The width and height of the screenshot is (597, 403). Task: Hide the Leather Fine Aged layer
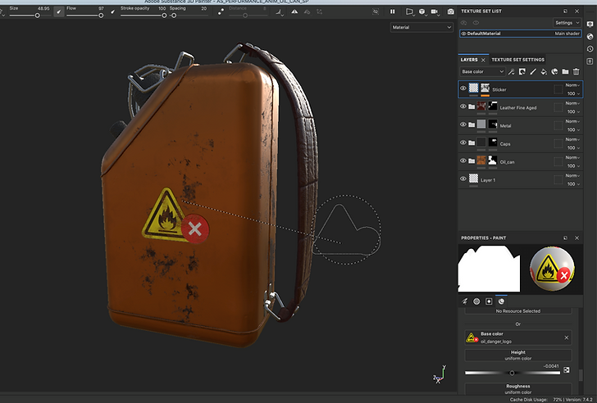[x=463, y=106]
